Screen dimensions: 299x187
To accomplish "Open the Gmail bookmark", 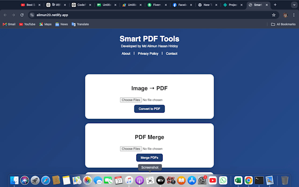I will click(x=9, y=24).
